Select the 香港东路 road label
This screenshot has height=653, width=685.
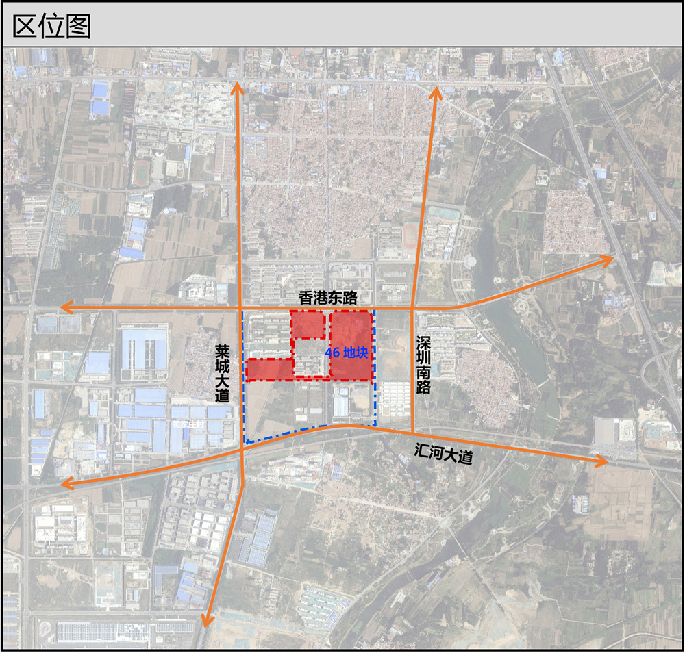(x=327, y=298)
